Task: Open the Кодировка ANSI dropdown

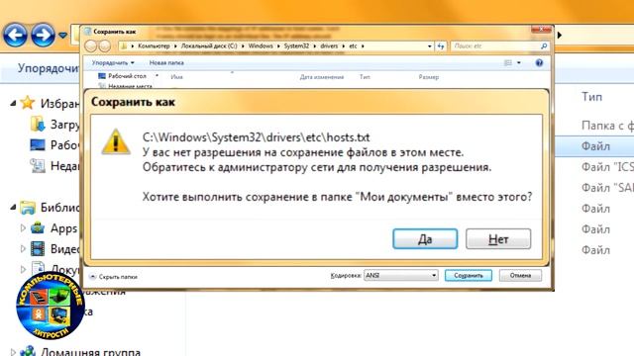Action: pos(400,275)
